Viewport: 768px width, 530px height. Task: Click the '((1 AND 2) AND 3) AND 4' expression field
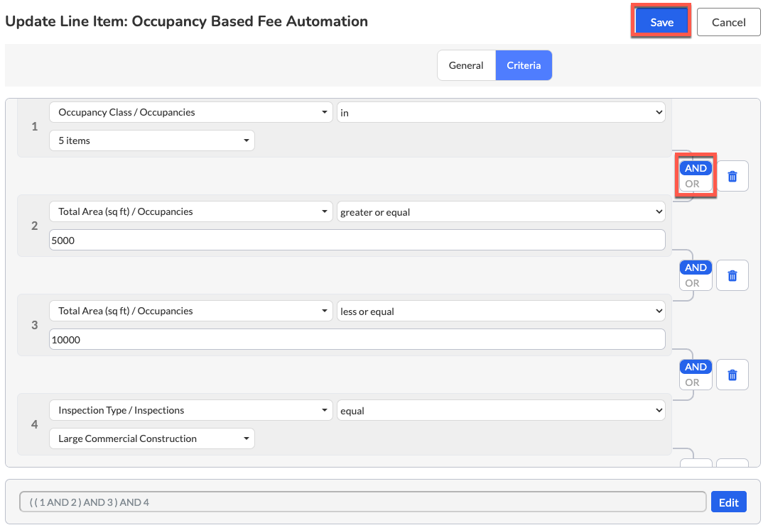click(362, 502)
